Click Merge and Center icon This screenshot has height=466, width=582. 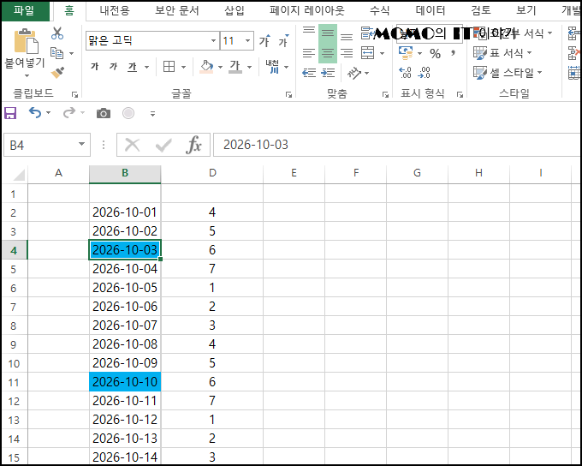click(367, 53)
